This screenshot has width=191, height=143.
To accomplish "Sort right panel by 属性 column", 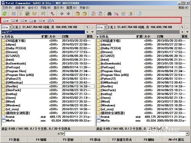I will pos(185,37).
